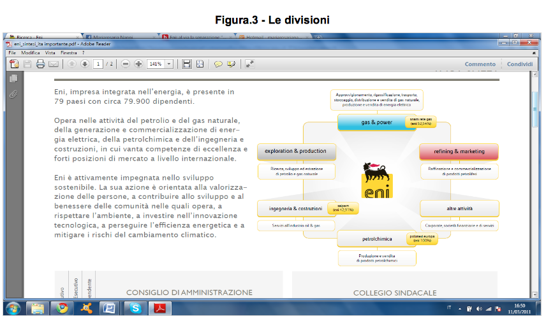Zoom in with the plus button

(138, 64)
